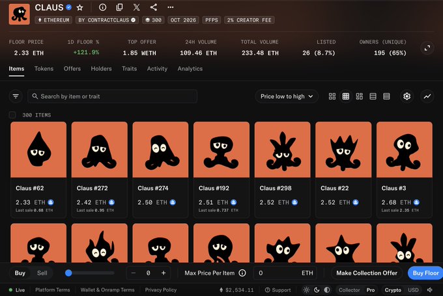Open the Tokens tab
443x296 pixels.
pyautogui.click(x=44, y=68)
